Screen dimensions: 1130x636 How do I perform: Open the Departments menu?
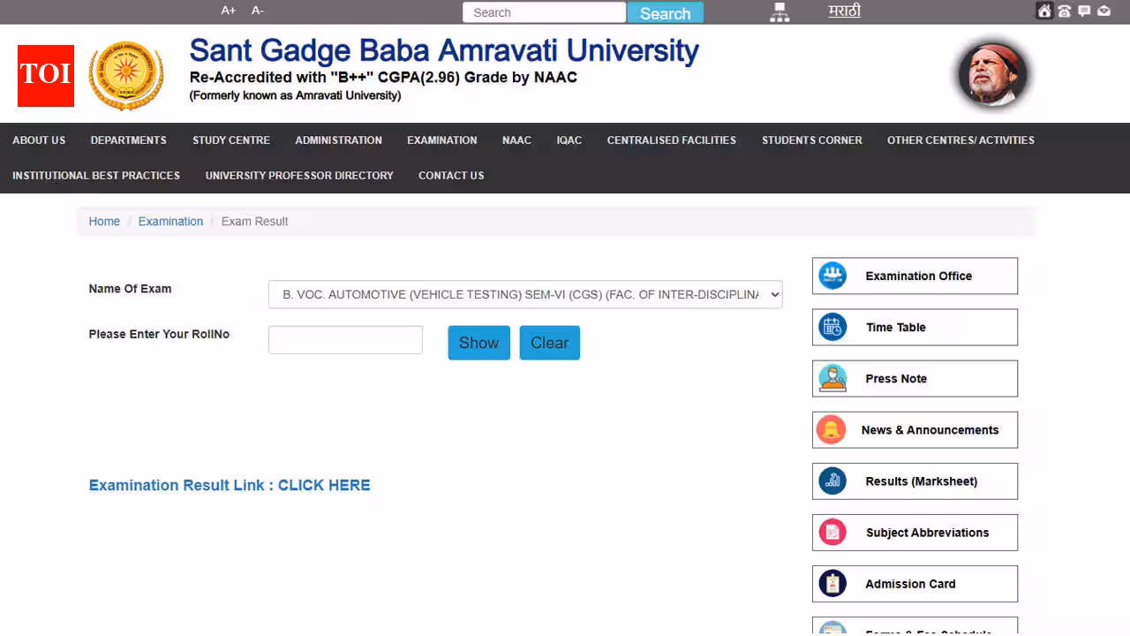pos(128,140)
